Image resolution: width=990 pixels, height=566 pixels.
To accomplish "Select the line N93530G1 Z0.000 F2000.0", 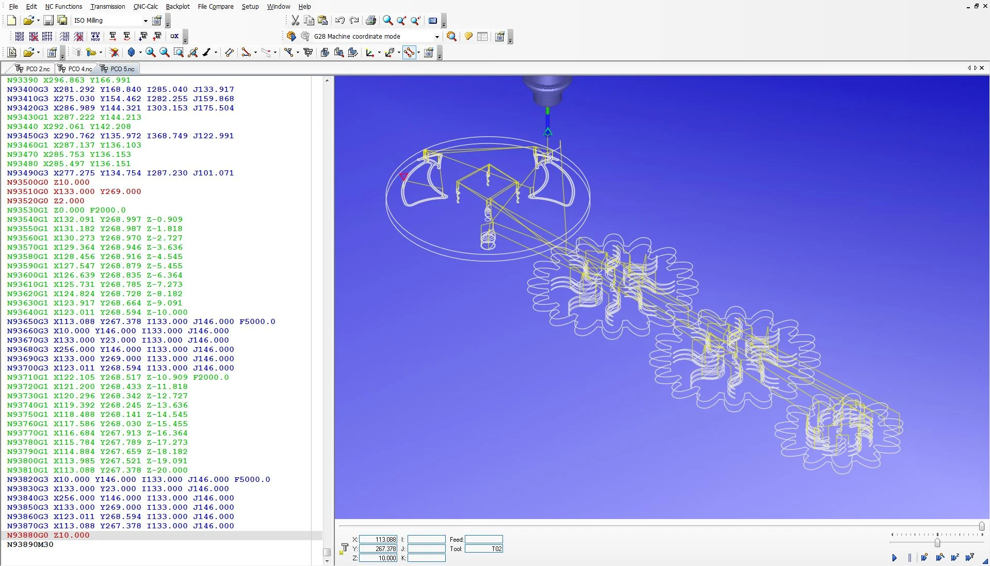I will tap(66, 210).
